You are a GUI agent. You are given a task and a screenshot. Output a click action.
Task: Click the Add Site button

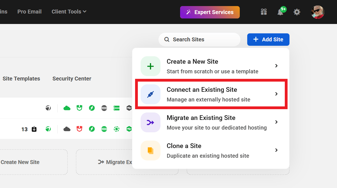click(268, 39)
